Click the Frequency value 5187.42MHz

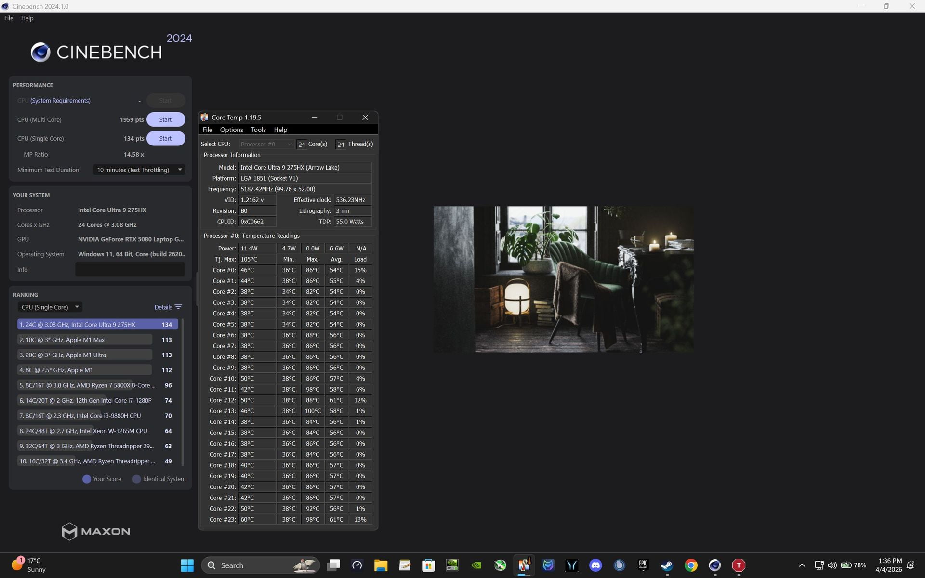pyautogui.click(x=305, y=189)
